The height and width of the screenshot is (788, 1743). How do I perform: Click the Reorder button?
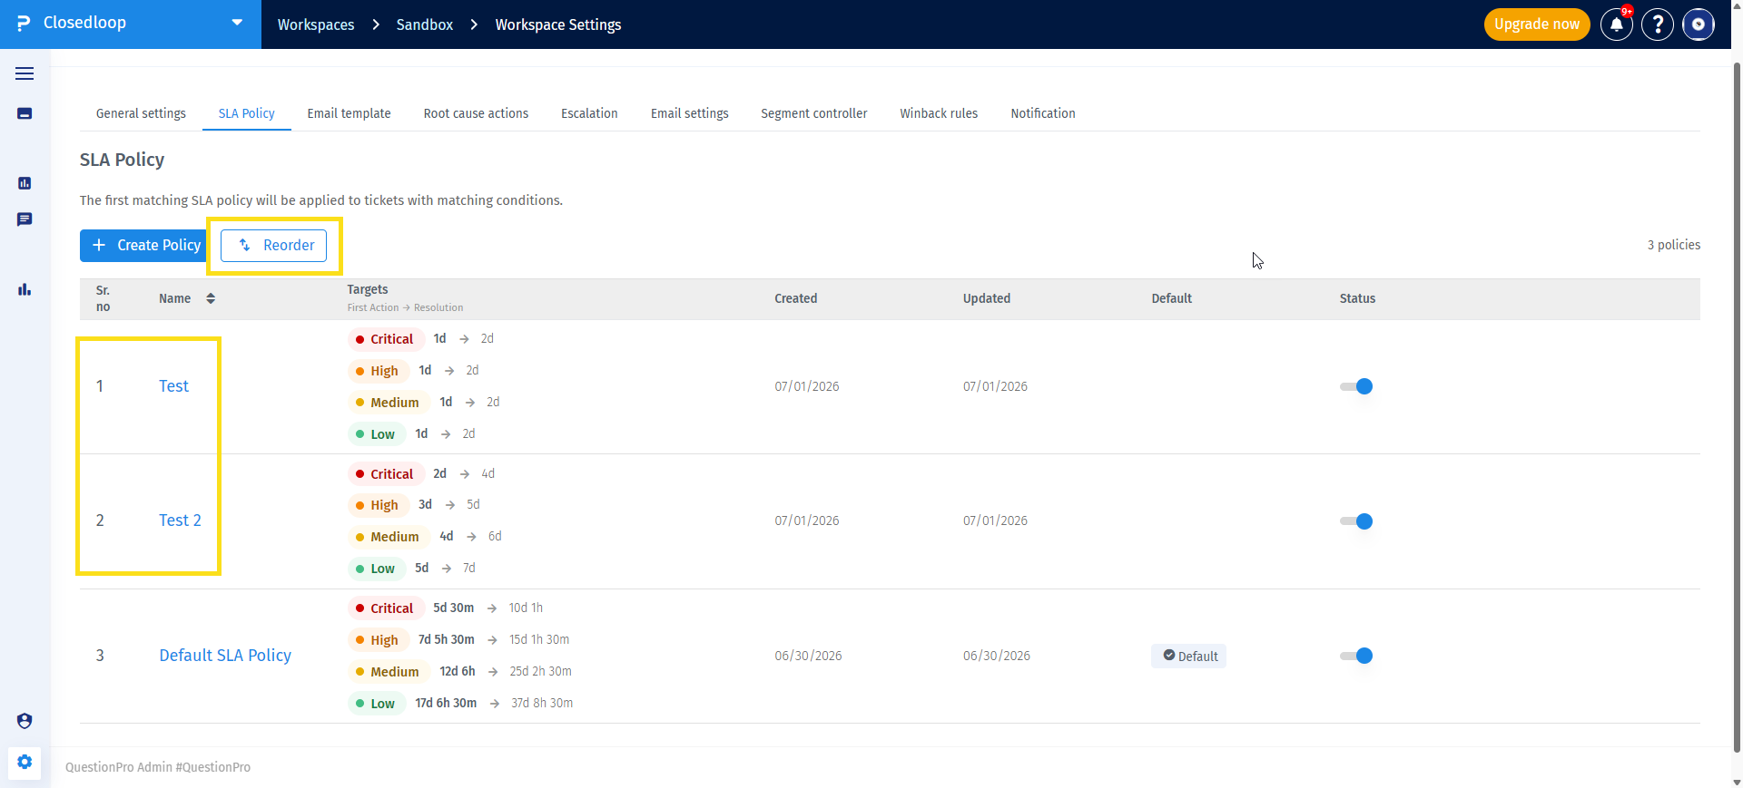pos(274,246)
